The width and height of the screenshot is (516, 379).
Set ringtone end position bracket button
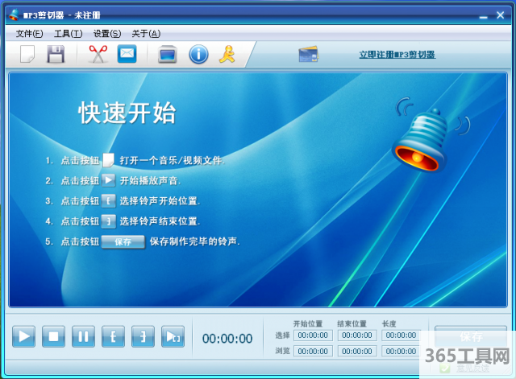(143, 337)
